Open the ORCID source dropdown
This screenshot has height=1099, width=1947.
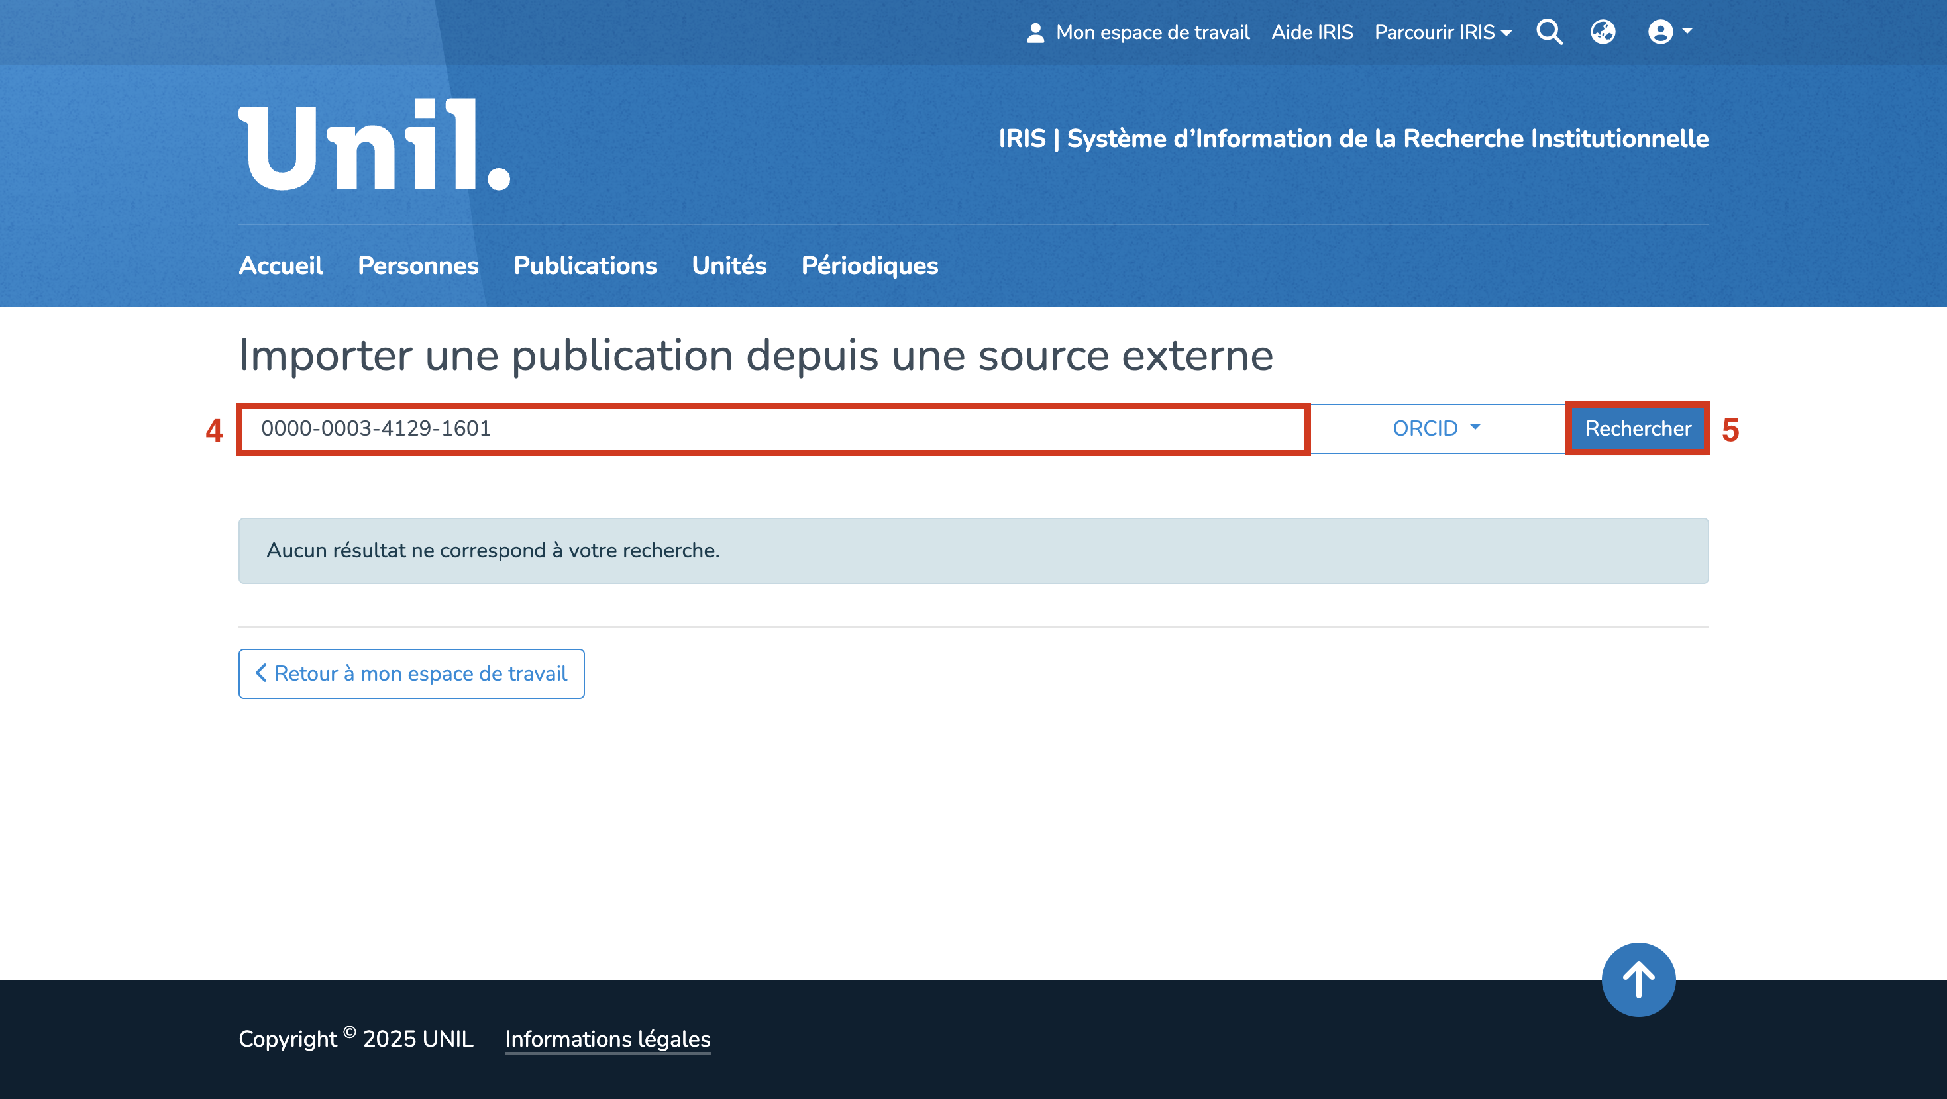[1436, 428]
